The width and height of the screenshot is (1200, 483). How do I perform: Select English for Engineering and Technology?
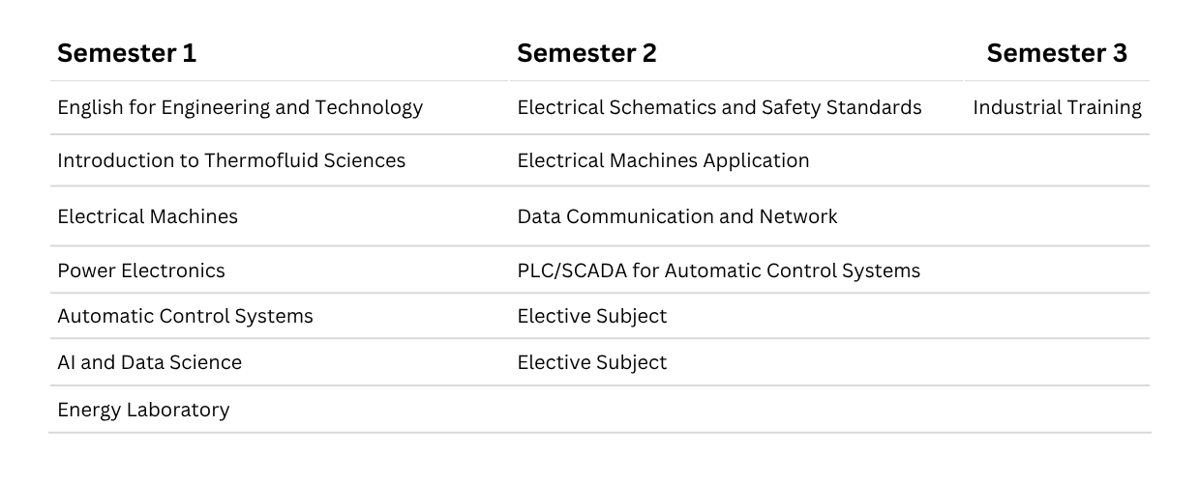click(240, 107)
